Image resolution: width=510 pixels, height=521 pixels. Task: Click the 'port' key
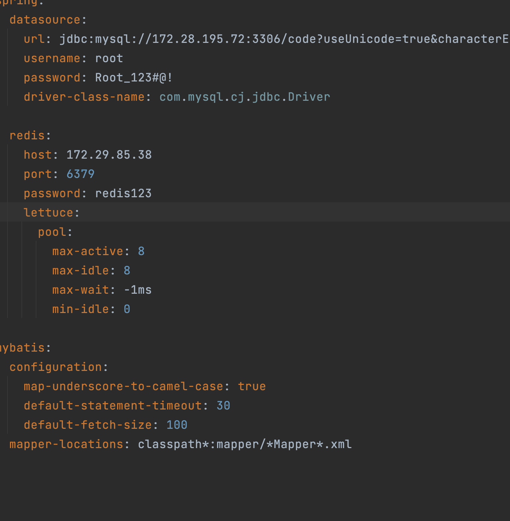coord(38,174)
